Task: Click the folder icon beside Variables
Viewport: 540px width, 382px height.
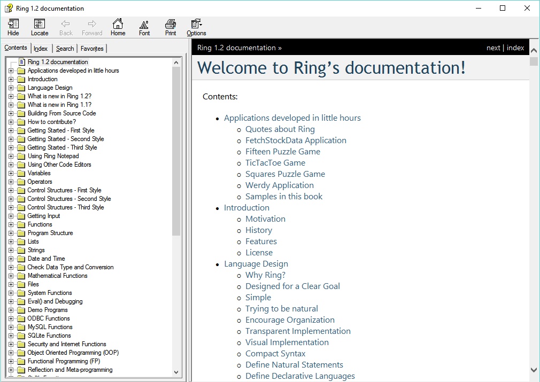Action: pos(21,173)
